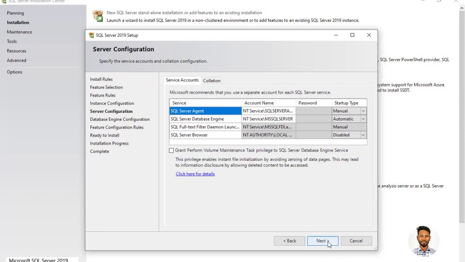Open Resources in Installation Center sidebar
Viewport: 465px width, 262px height.
pyautogui.click(x=16, y=51)
